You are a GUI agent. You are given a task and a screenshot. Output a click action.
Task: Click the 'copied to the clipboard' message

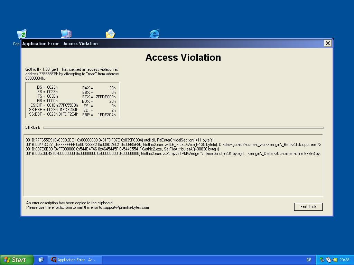(70, 203)
